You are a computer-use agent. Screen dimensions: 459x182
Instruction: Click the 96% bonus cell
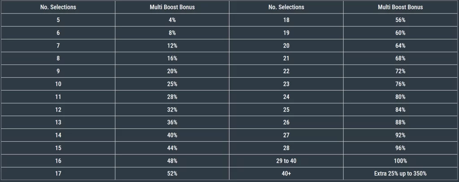[x=400, y=148]
